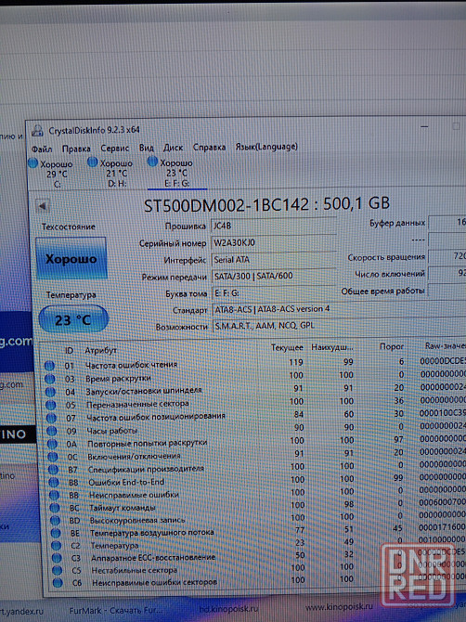Select the Таймаут команды row text

pyautogui.click(x=123, y=508)
